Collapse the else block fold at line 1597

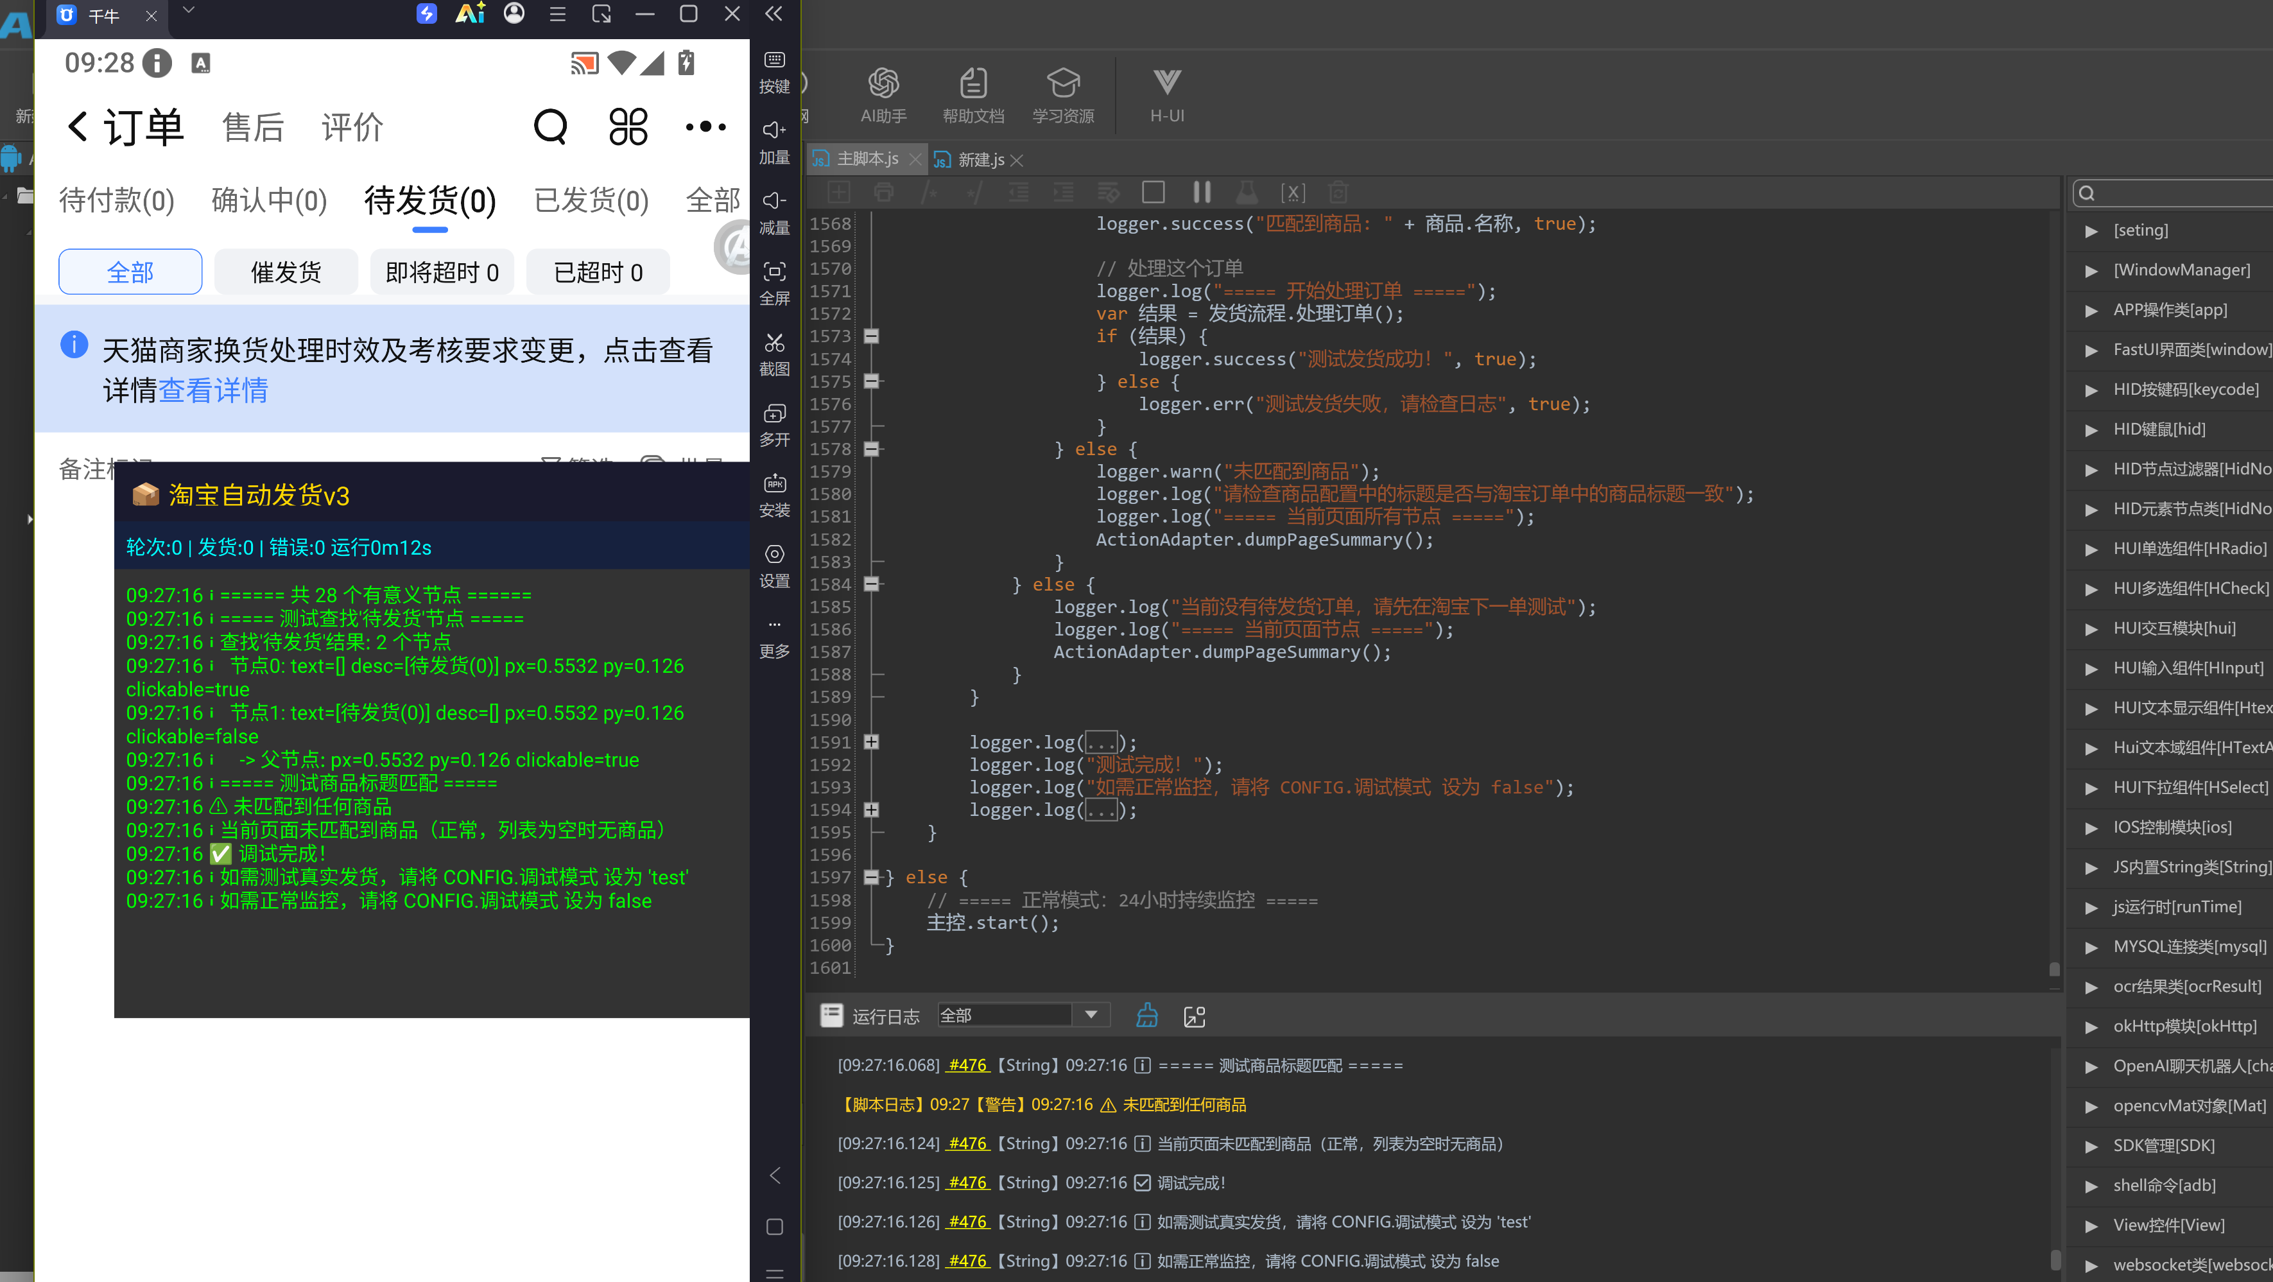871,877
